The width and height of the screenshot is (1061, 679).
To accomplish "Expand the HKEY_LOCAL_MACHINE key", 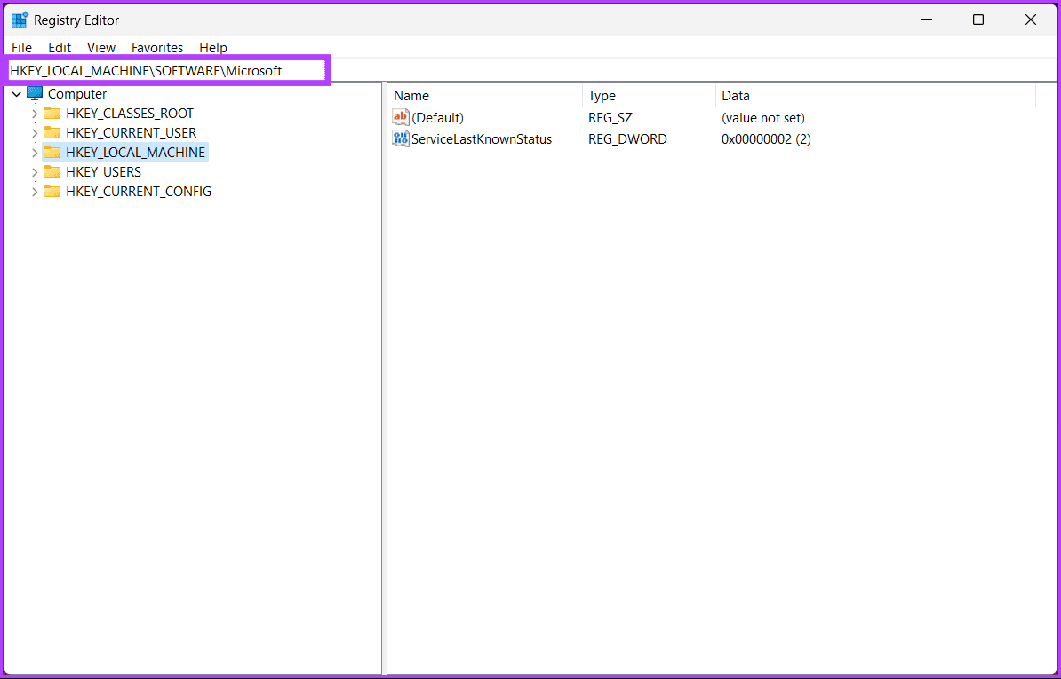I will click(x=35, y=153).
